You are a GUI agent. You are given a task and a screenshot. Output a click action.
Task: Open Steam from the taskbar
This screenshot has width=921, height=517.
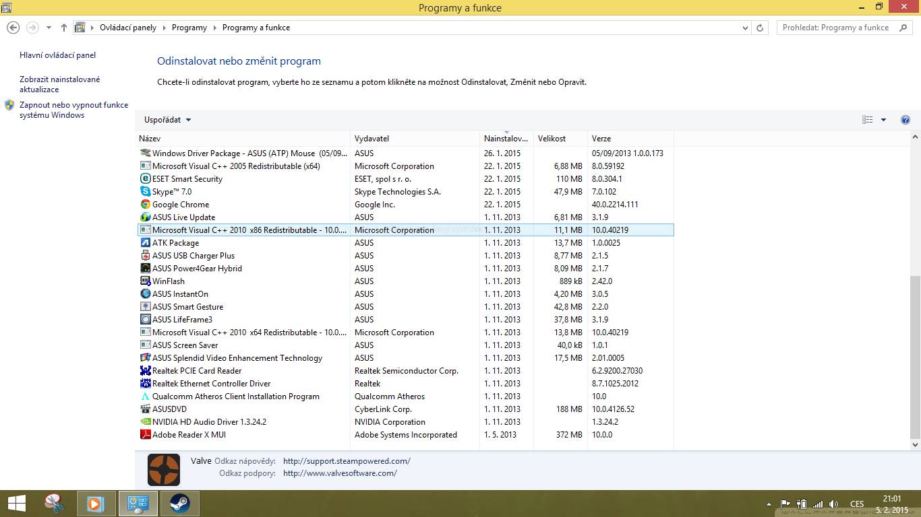(179, 504)
